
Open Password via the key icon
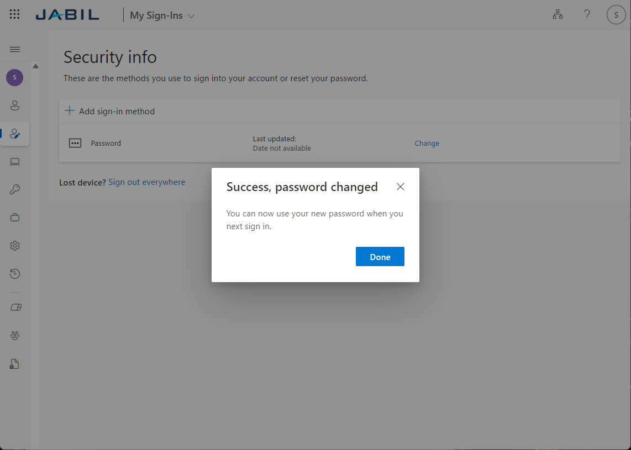pyautogui.click(x=15, y=190)
